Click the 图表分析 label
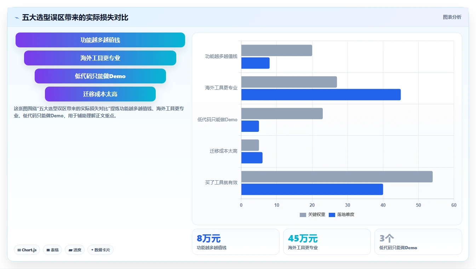 pos(452,17)
